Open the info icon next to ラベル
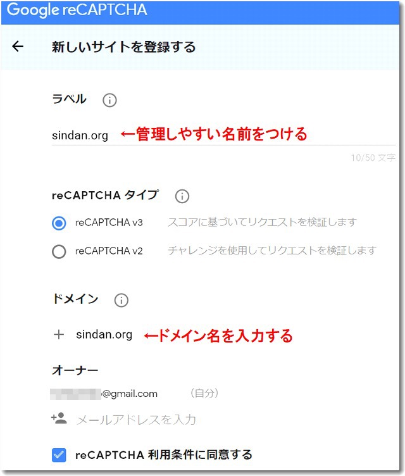The image size is (405, 476). [109, 100]
